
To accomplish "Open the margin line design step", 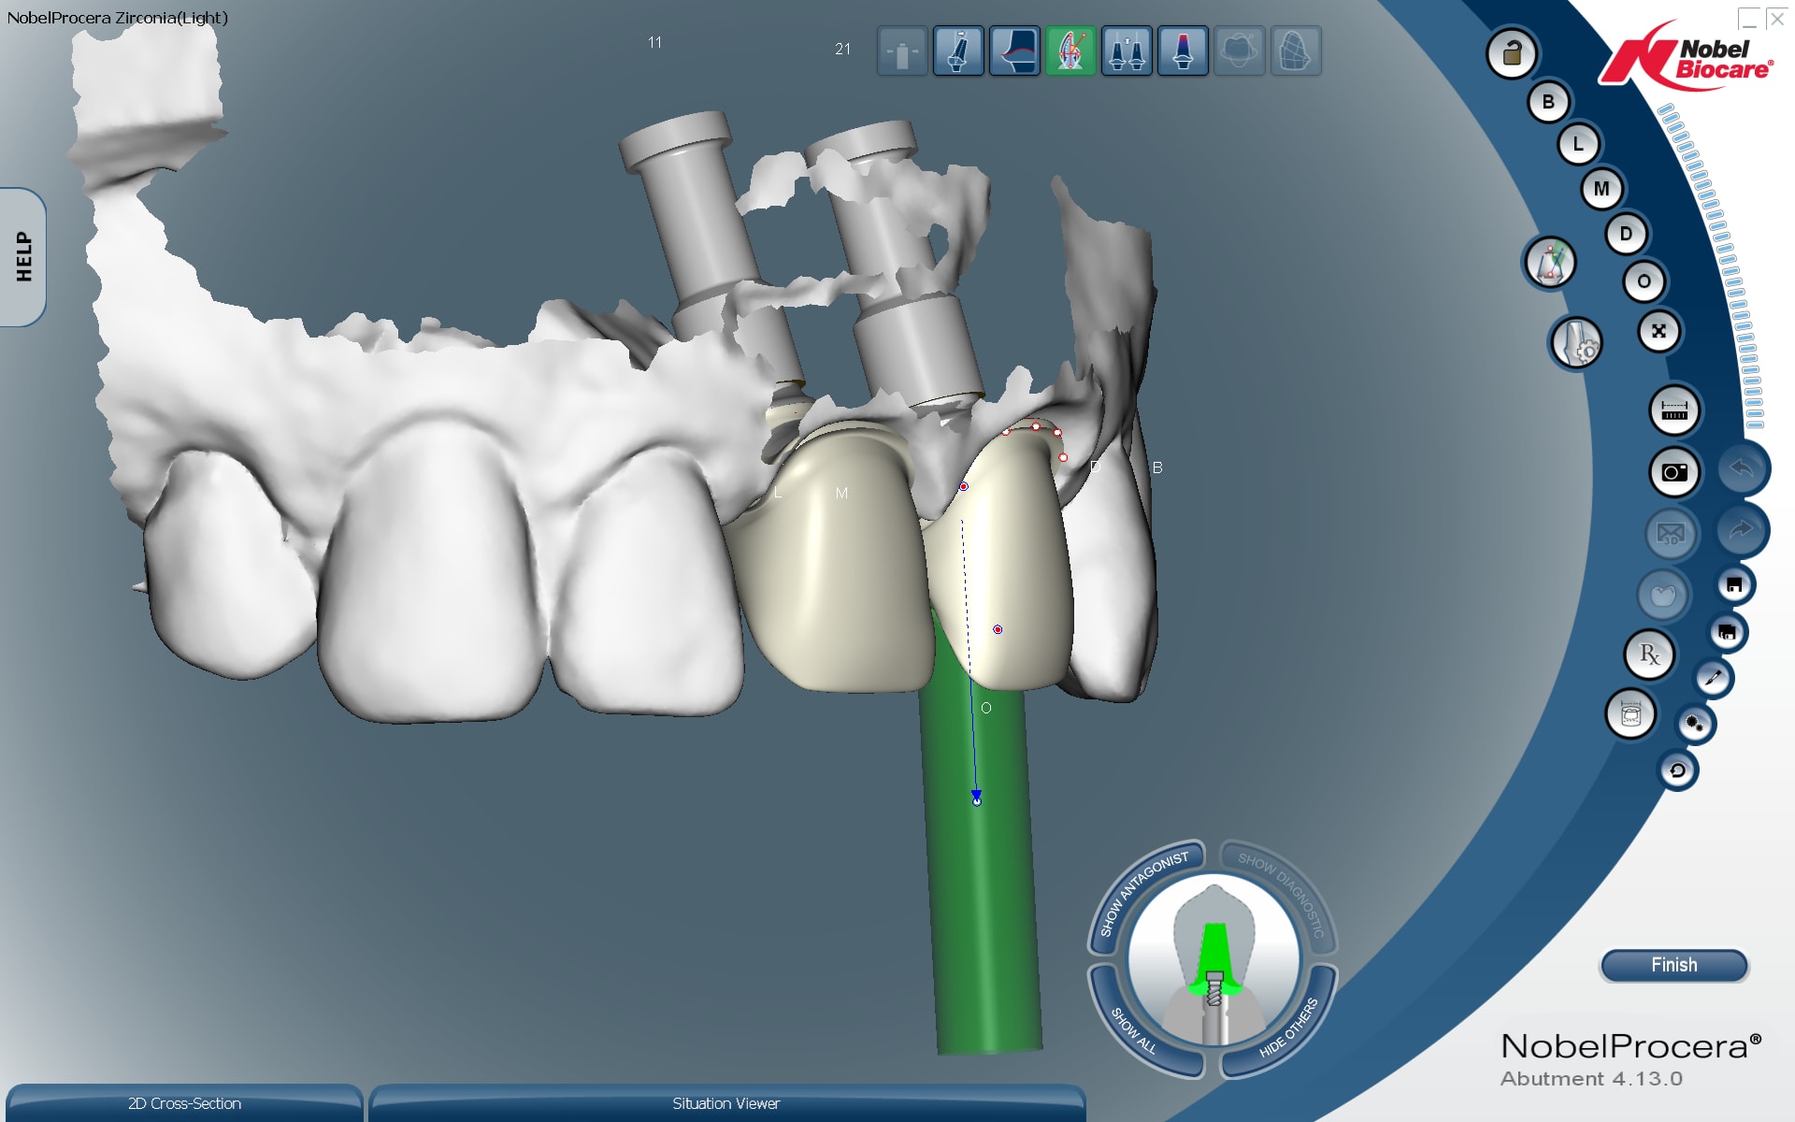I will (1014, 51).
